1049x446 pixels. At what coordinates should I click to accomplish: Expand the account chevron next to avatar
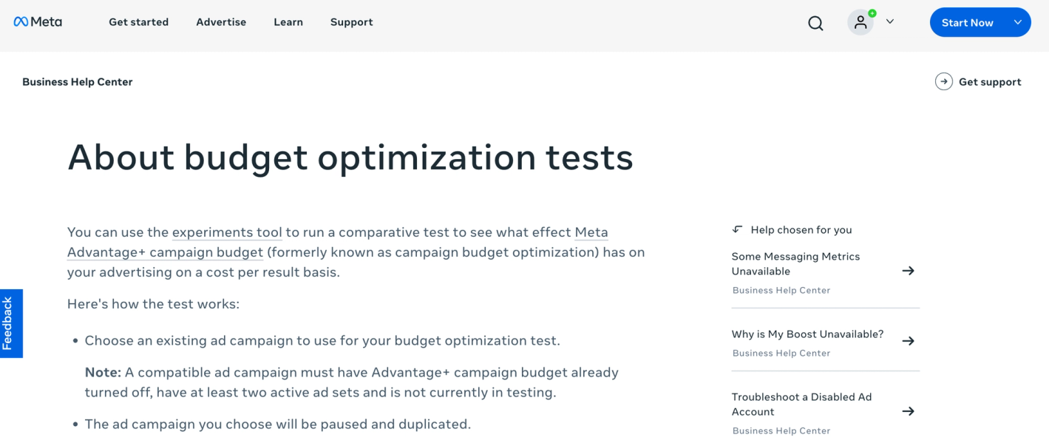pyautogui.click(x=890, y=22)
